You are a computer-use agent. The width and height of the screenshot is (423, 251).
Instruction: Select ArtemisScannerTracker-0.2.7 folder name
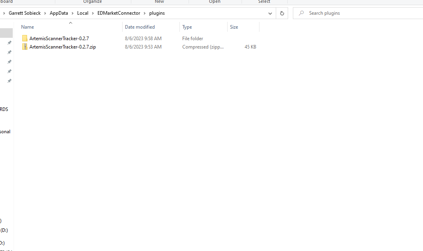[x=59, y=38]
